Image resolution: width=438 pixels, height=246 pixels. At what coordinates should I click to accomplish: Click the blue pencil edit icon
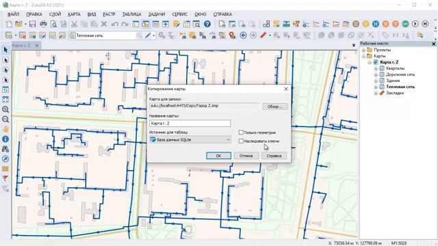click(x=148, y=35)
